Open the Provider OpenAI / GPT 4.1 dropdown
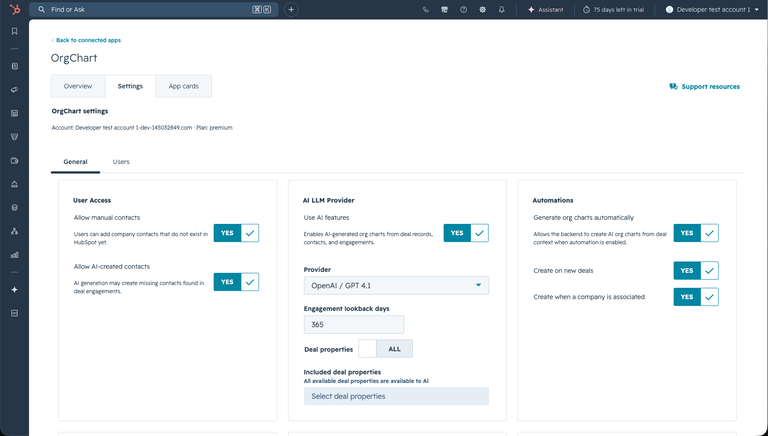 point(396,286)
